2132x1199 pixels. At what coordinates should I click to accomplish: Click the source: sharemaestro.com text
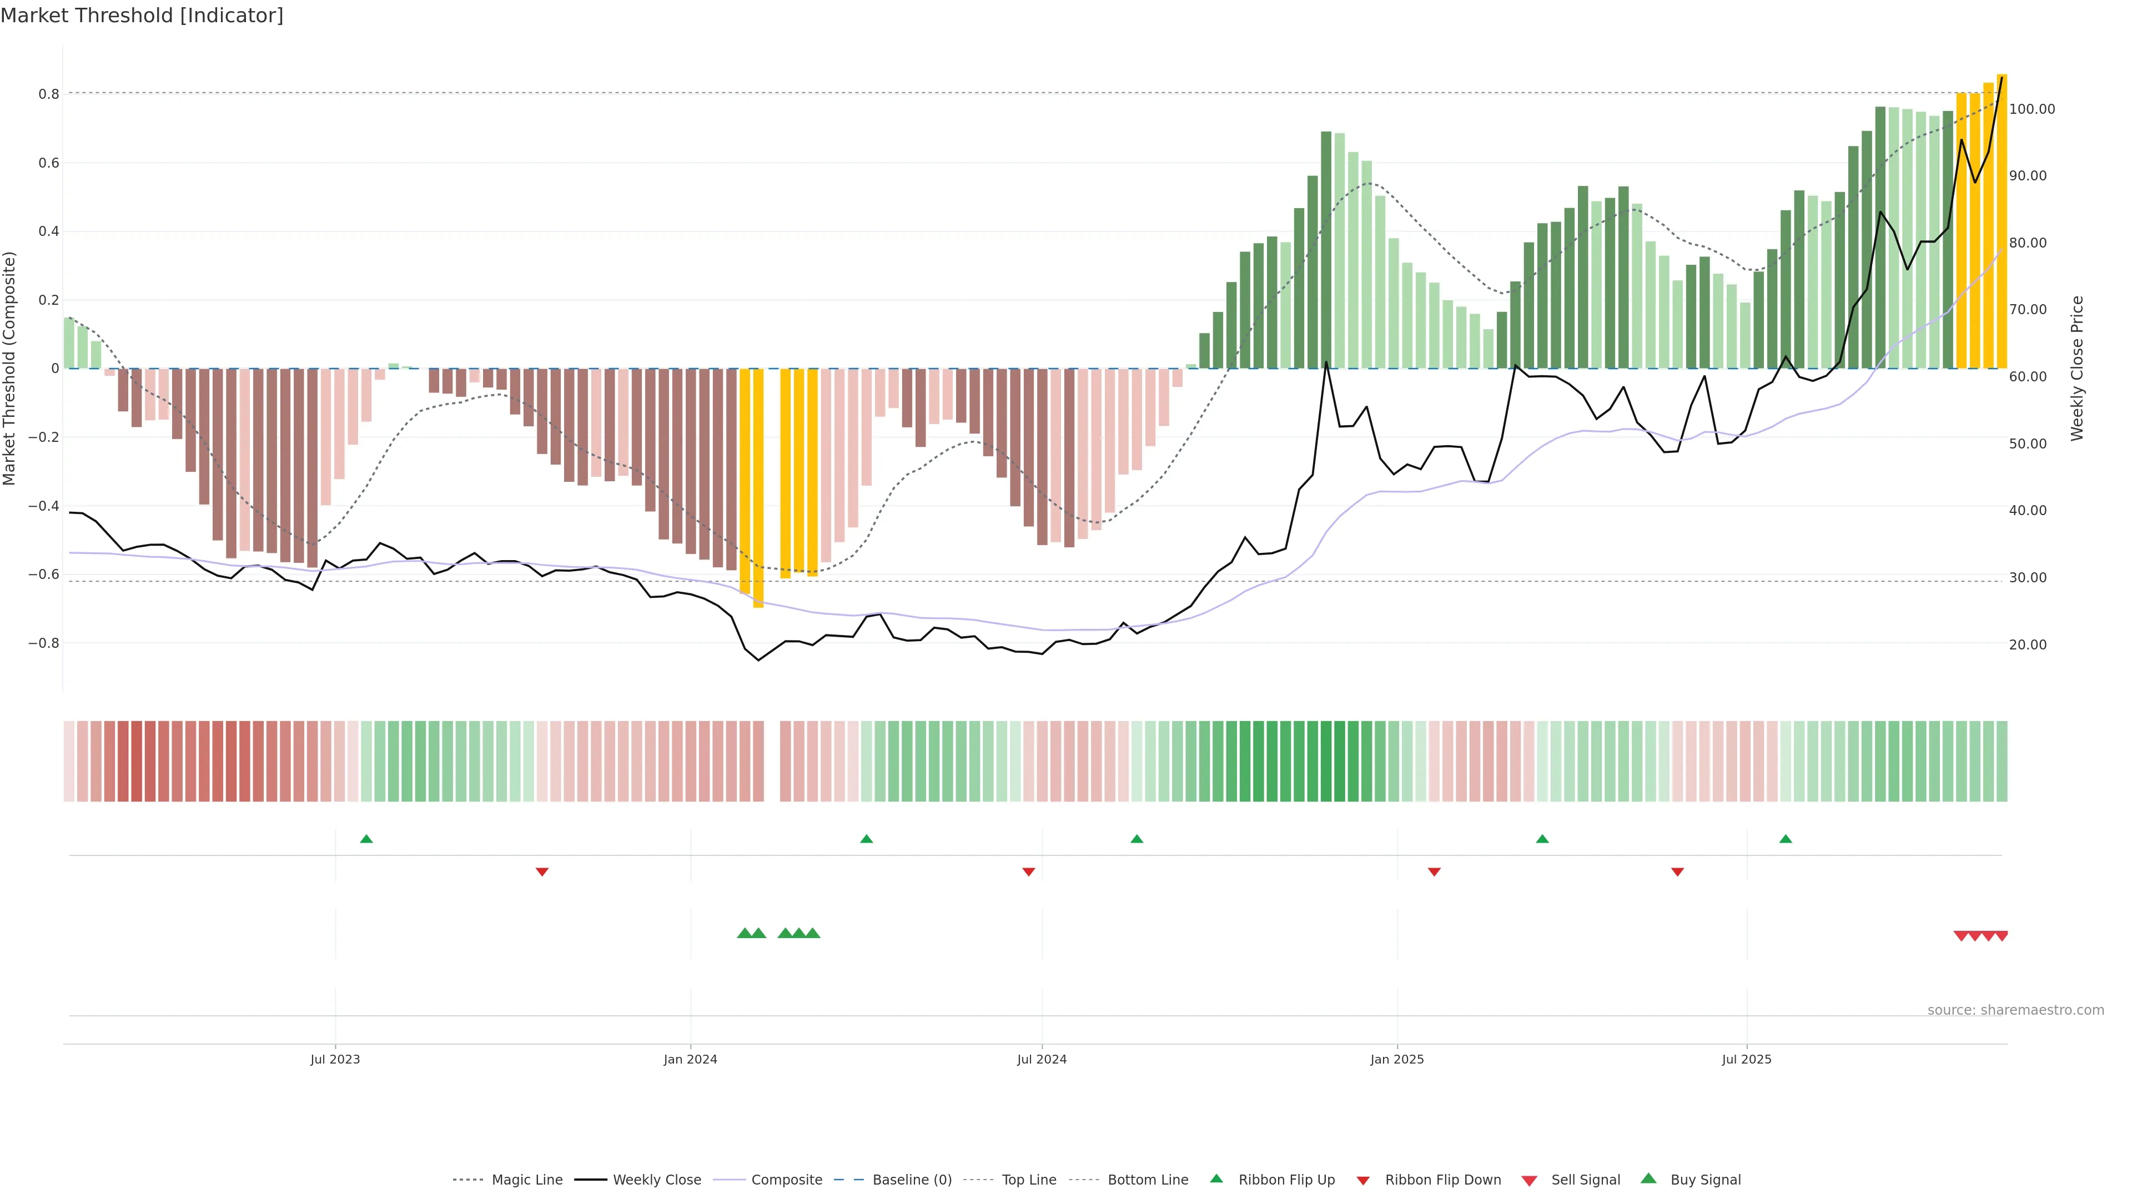2015,1010
